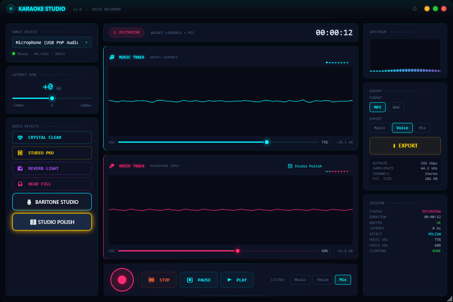
Task: Stop the recording
Action: tap(159, 280)
